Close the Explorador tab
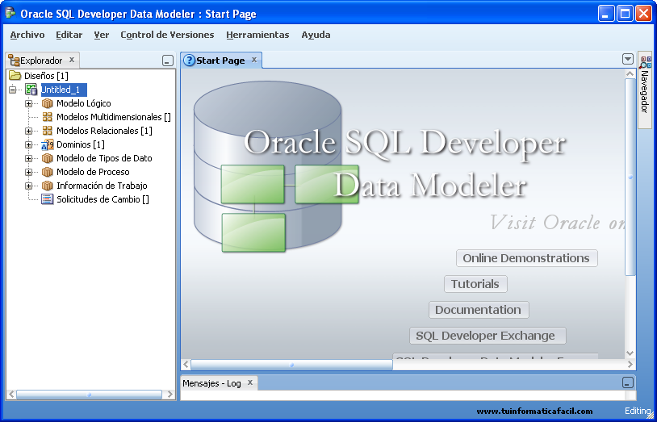Viewport: 657px width, 422px height. click(x=72, y=60)
